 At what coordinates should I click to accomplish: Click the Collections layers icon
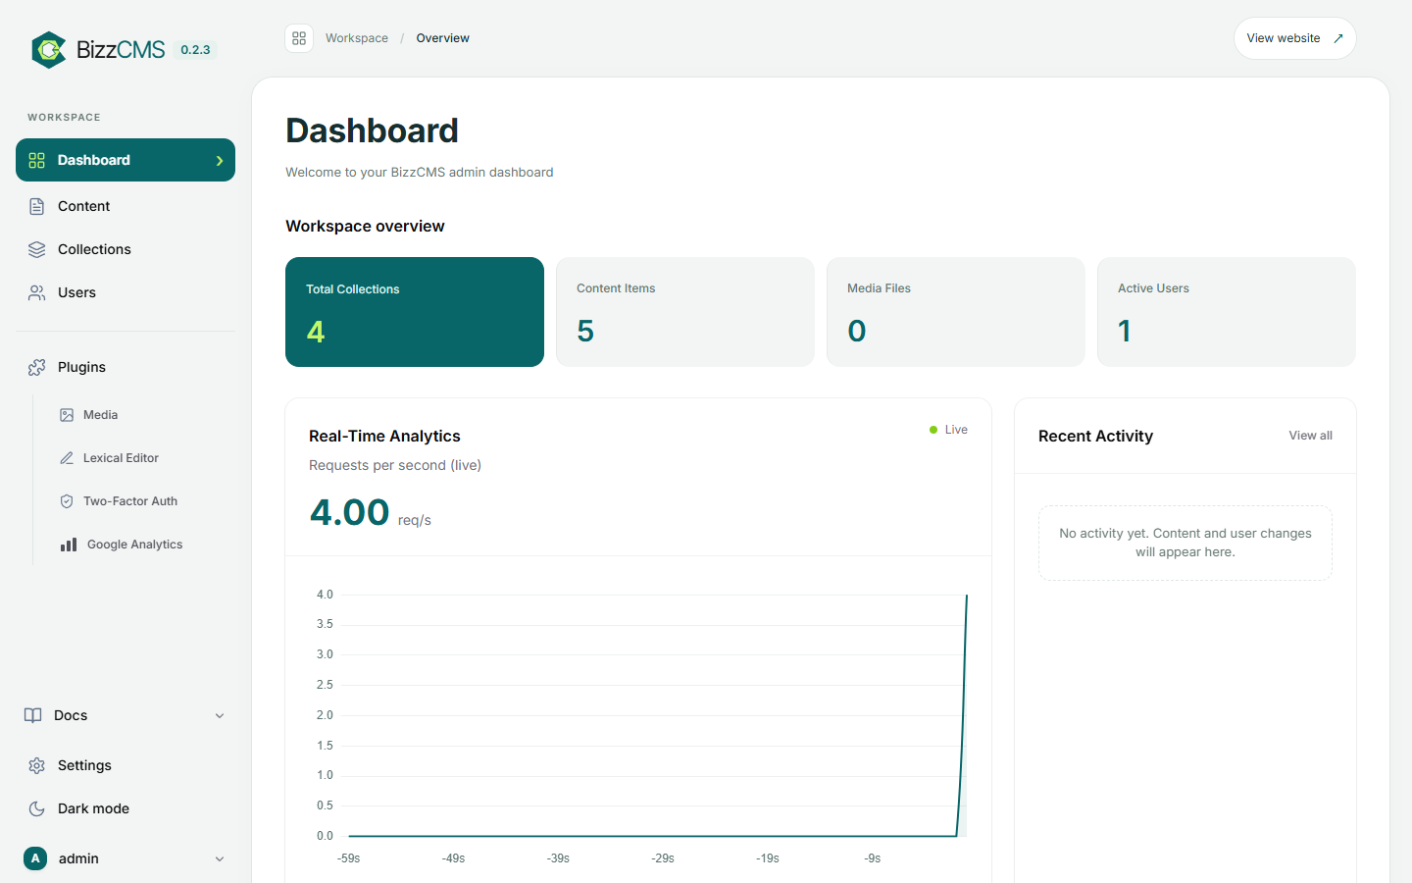[37, 249]
